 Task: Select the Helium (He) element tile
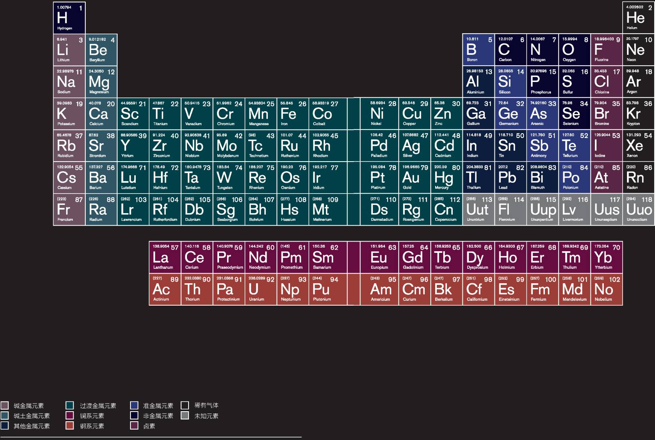coord(639,18)
